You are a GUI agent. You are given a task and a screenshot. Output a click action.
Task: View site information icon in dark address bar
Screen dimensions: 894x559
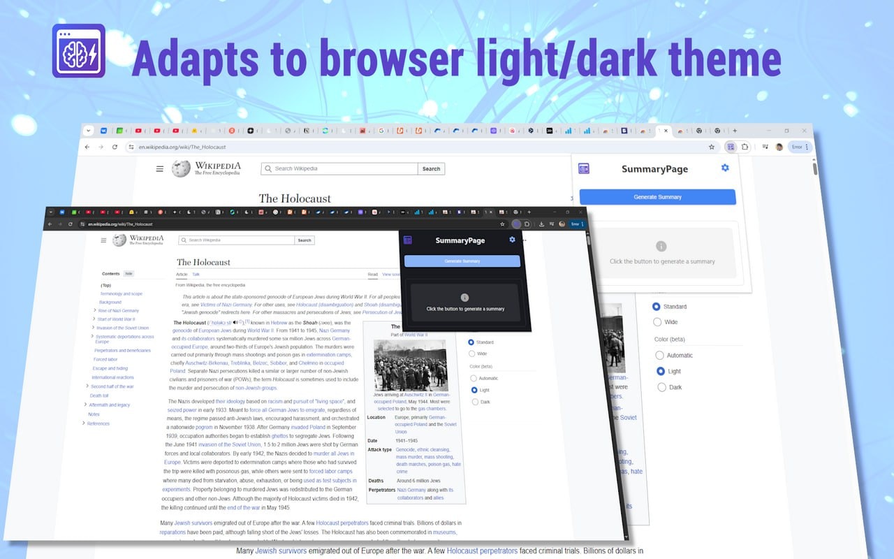tap(82, 224)
